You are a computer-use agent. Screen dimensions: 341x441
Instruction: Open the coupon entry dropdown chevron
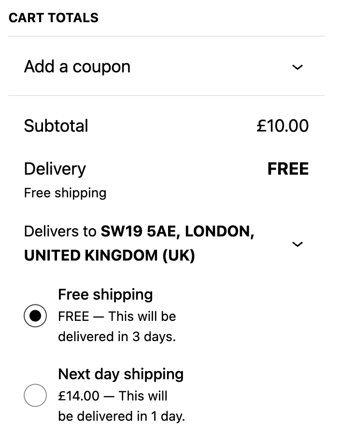[x=298, y=66]
